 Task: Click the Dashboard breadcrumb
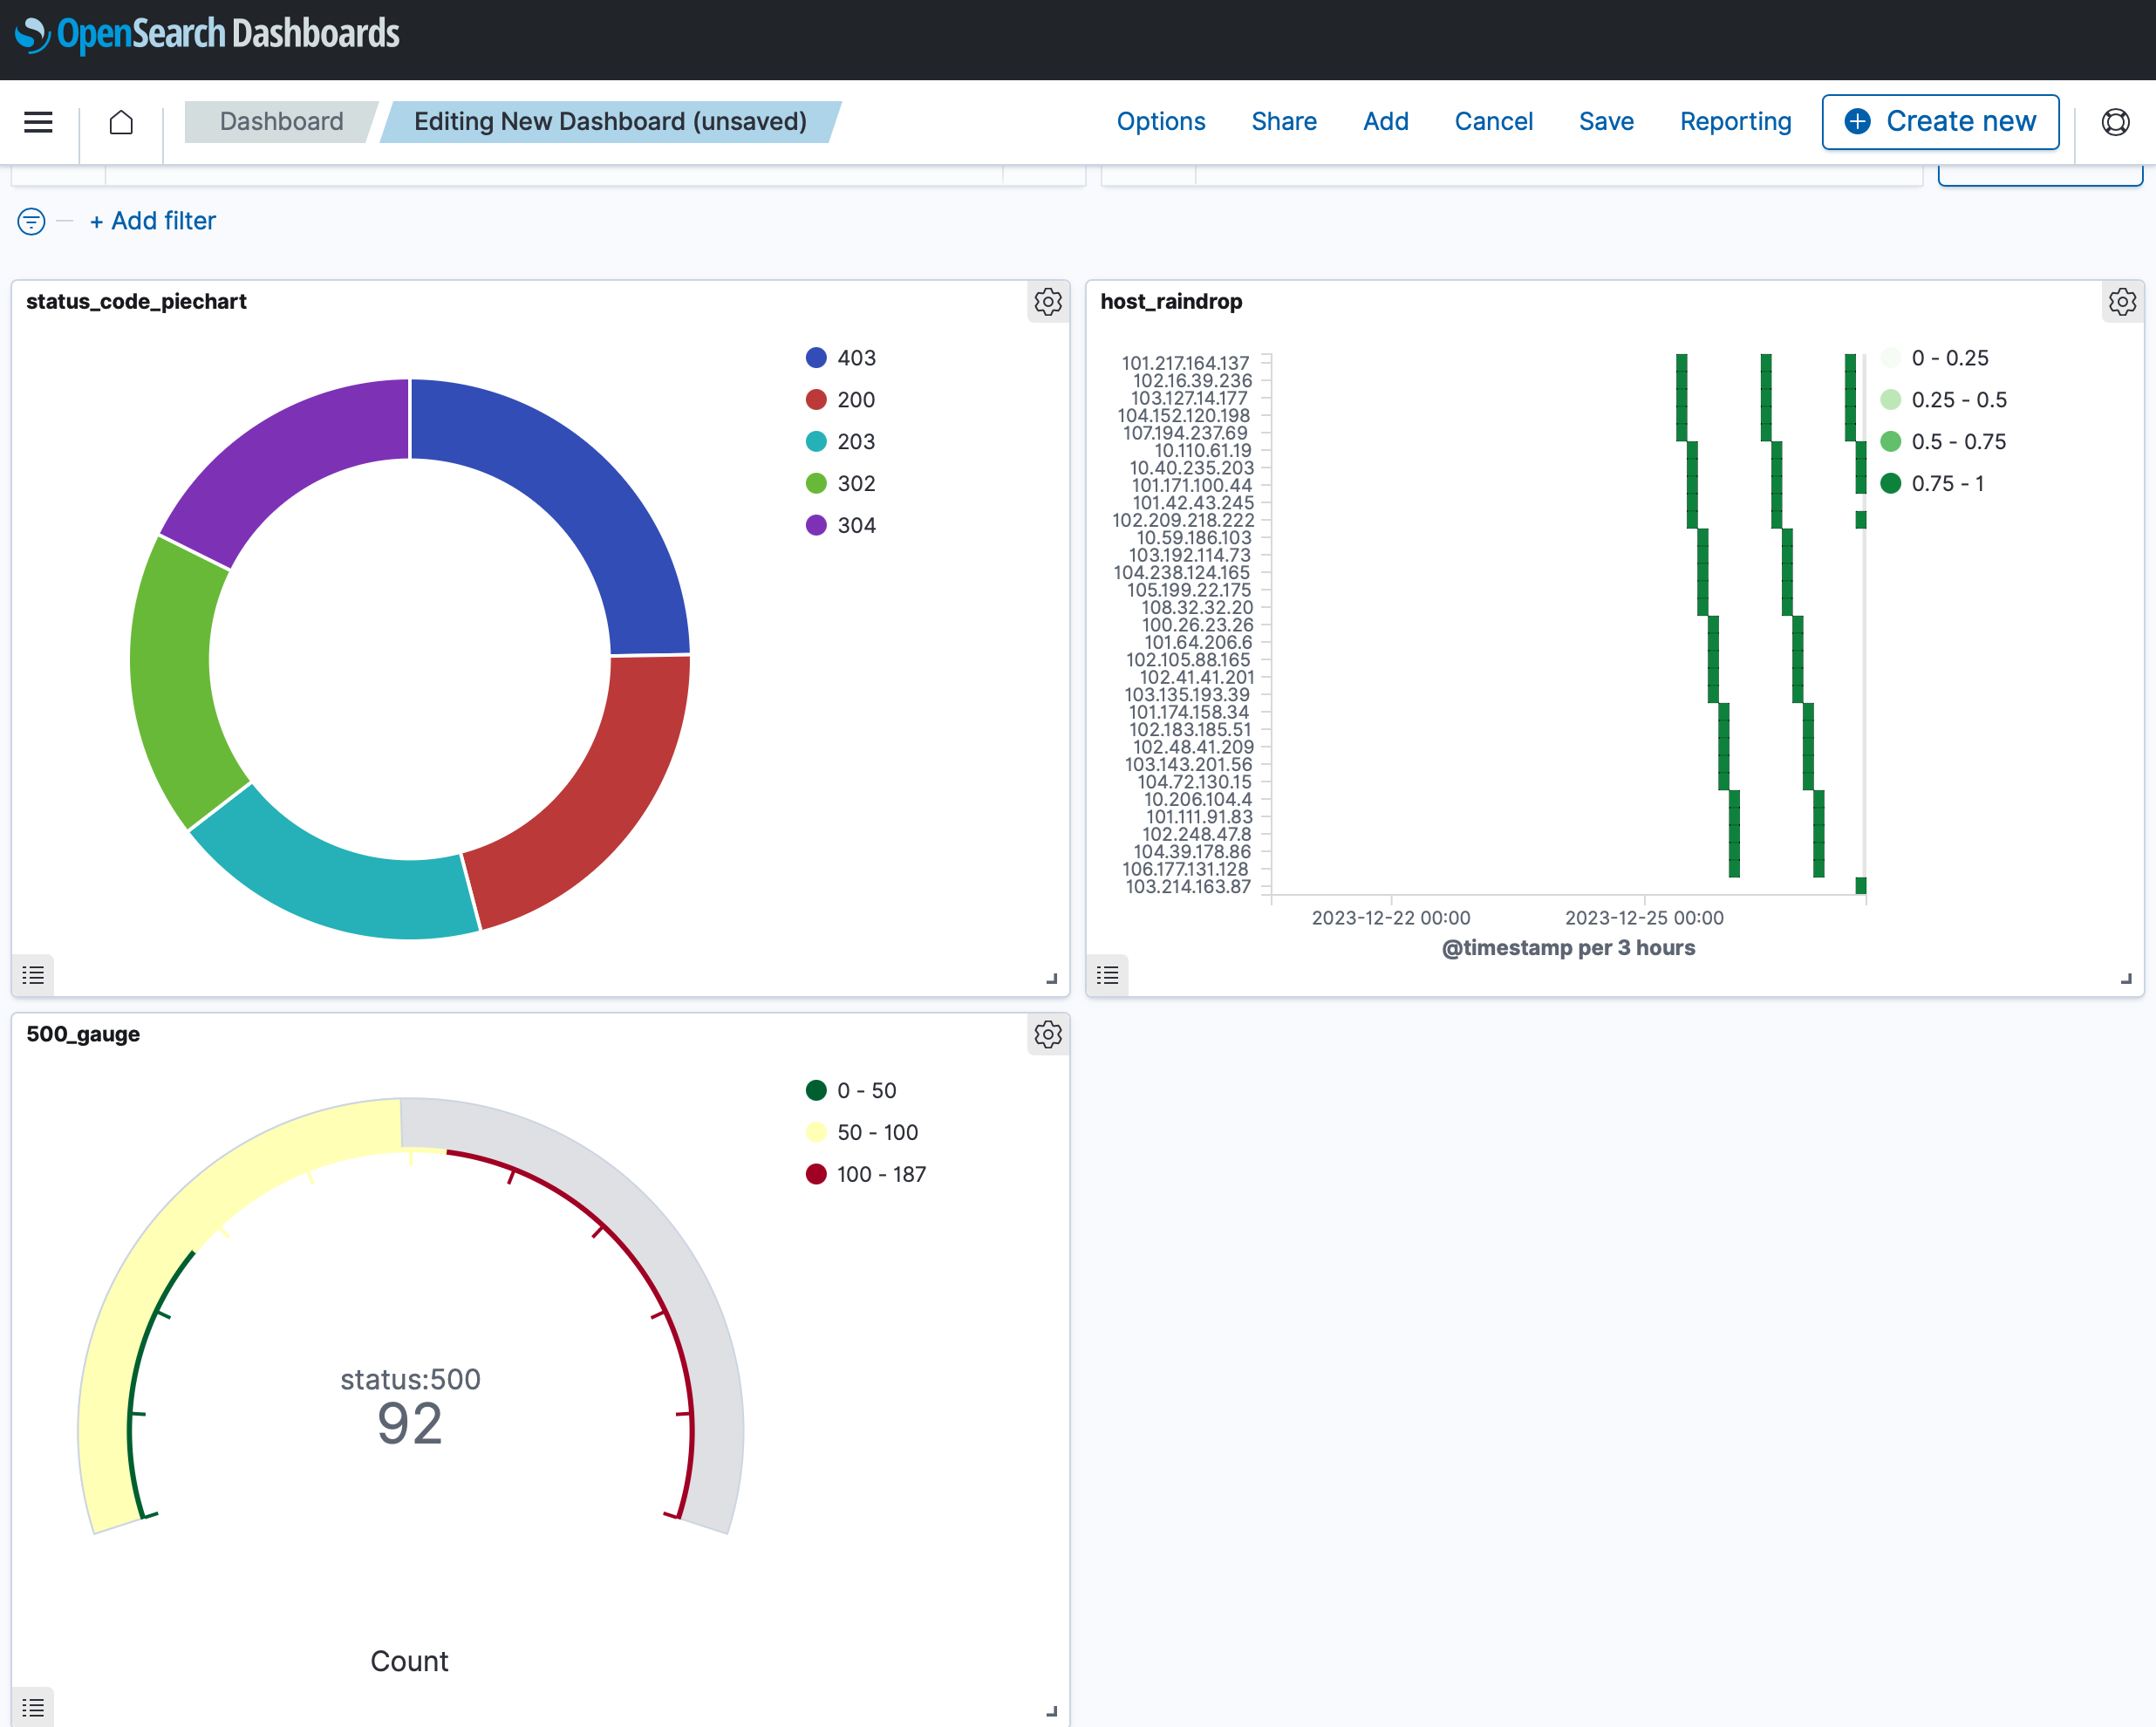click(x=281, y=122)
